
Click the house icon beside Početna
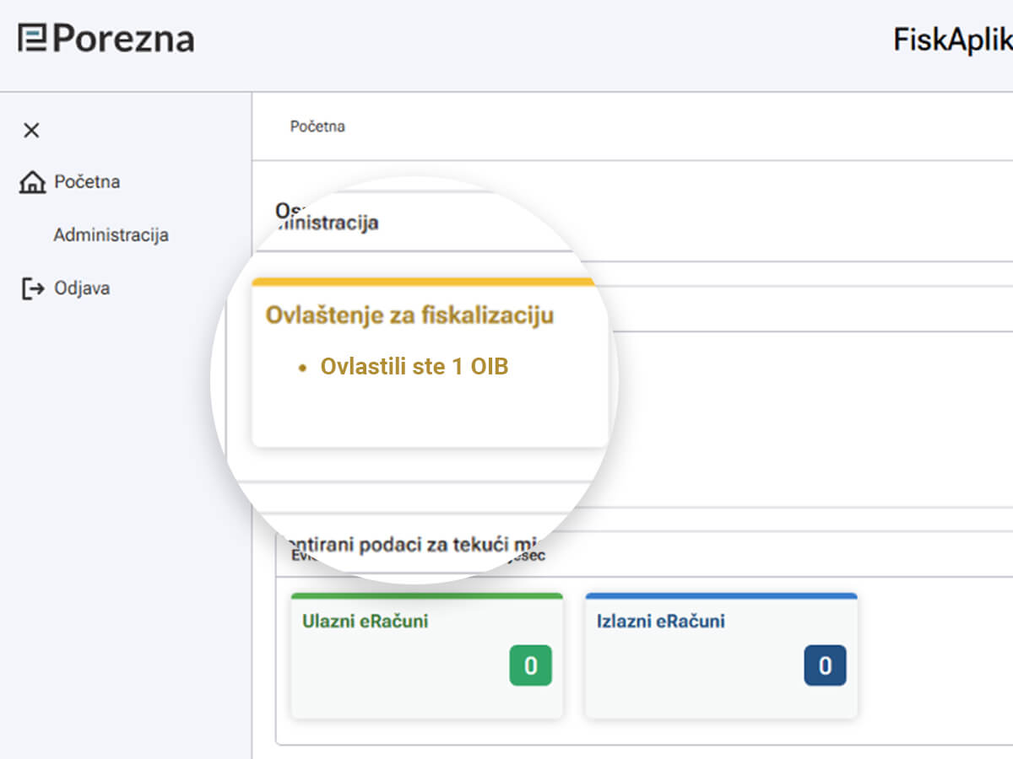[32, 182]
